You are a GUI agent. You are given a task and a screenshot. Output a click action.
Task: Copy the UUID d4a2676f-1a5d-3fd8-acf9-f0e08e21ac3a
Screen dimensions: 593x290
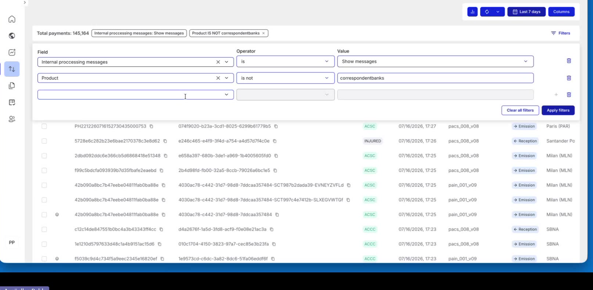[x=272, y=229]
